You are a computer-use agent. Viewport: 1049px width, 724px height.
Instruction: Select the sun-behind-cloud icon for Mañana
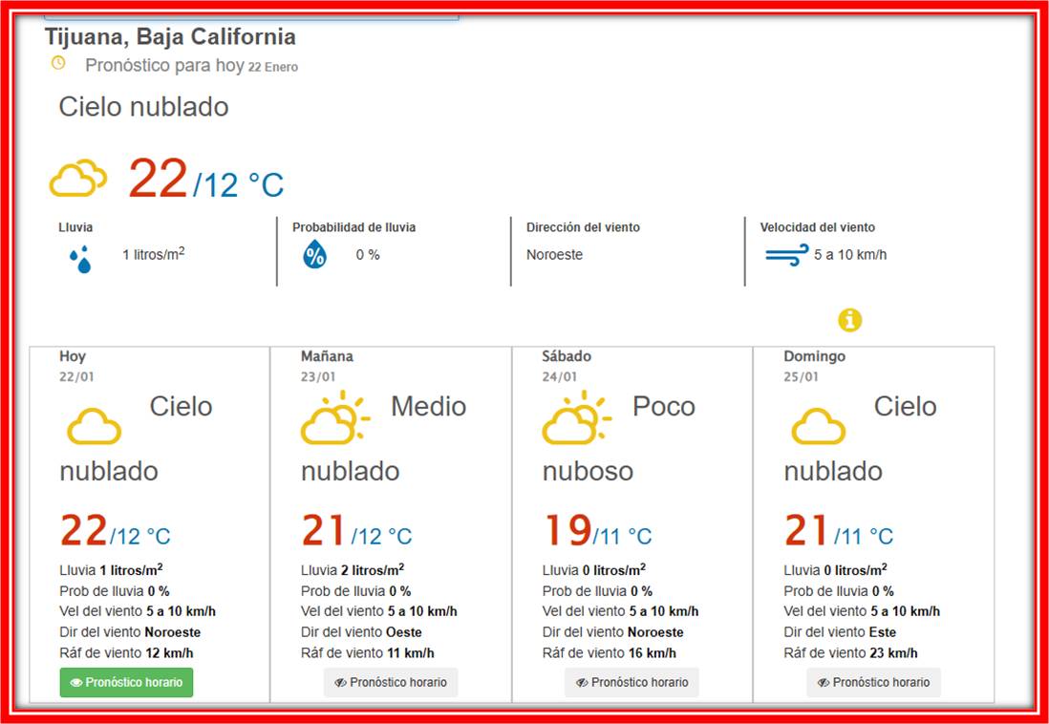[336, 420]
